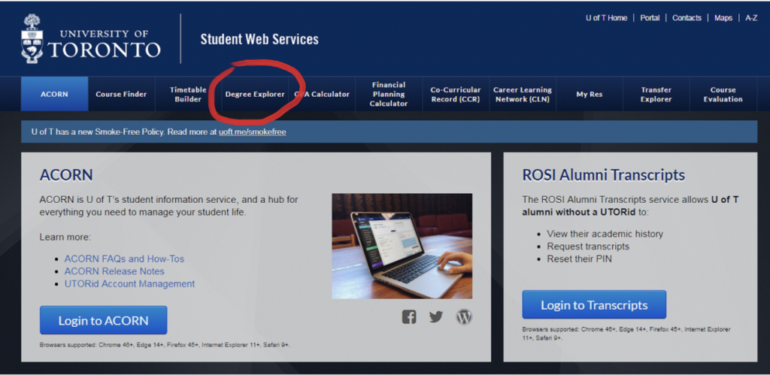This screenshot has height=375, width=770.
Task: Open the Degree Explorer tab
Action: coord(255,95)
